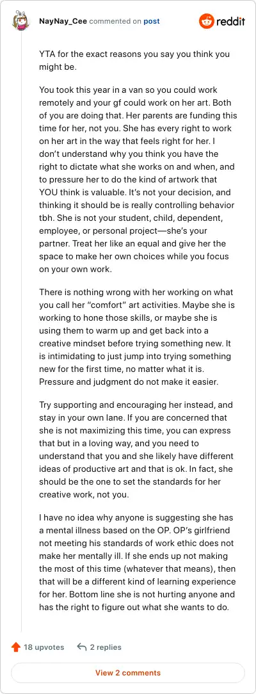This screenshot has width=256, height=694.
Task: Click the 'commented on' header text
Action: tap(115, 21)
